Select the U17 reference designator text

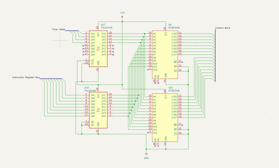103,25
